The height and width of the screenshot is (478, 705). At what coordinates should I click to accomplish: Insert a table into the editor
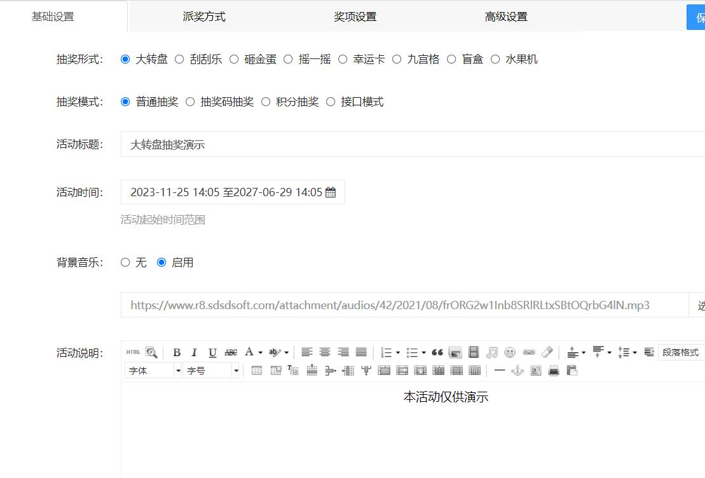(x=257, y=371)
